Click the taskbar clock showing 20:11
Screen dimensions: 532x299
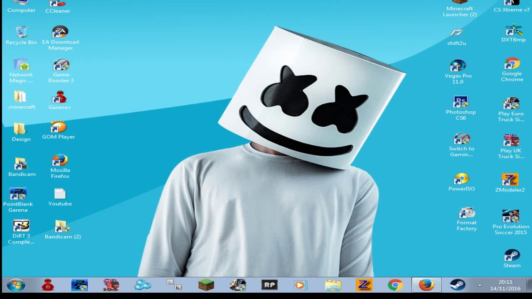click(505, 285)
